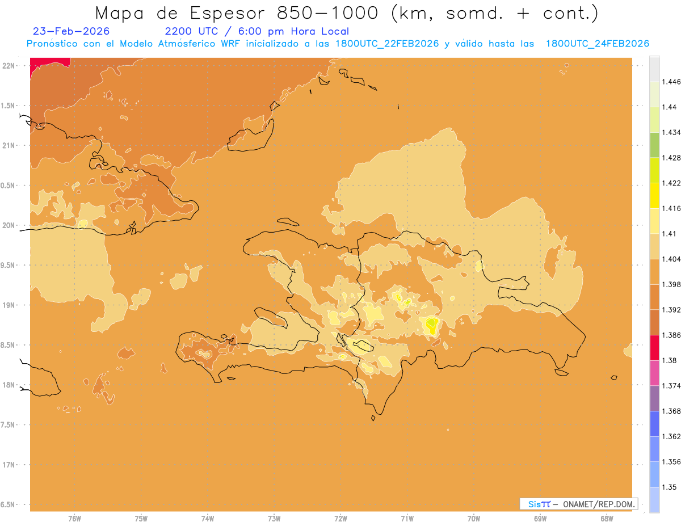Click the legend value 1.398

(672, 284)
